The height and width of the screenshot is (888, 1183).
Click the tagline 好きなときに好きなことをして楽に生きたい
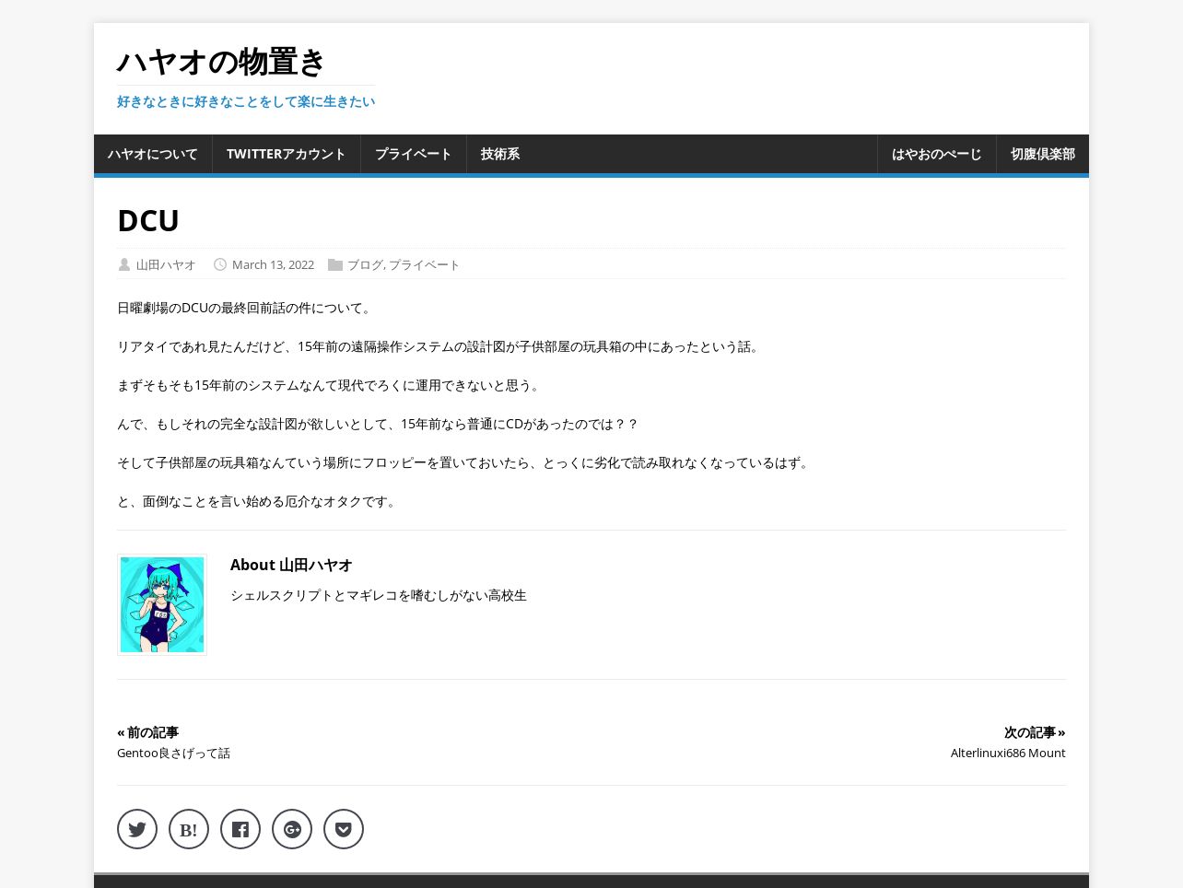[x=246, y=101]
